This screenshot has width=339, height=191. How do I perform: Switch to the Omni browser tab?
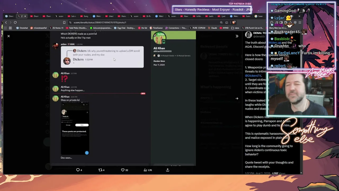[x=10, y=16]
